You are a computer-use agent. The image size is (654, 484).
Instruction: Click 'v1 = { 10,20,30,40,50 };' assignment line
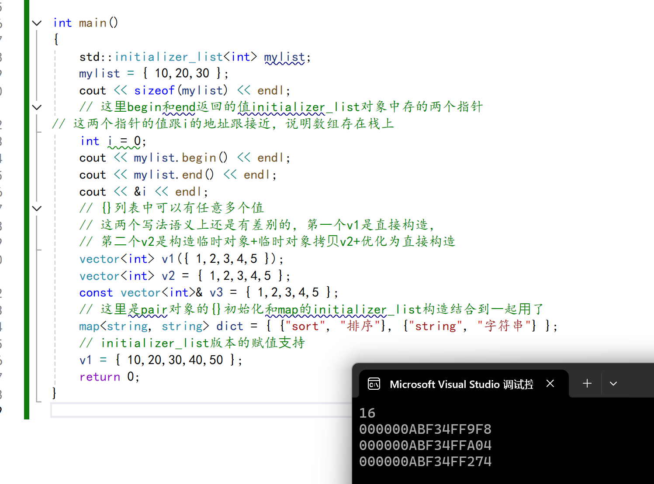coord(161,360)
